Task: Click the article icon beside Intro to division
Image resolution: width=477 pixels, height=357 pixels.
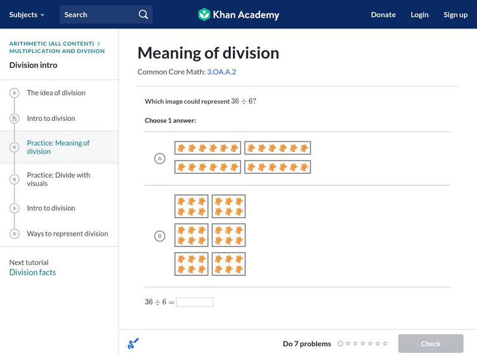Action: 15,118
